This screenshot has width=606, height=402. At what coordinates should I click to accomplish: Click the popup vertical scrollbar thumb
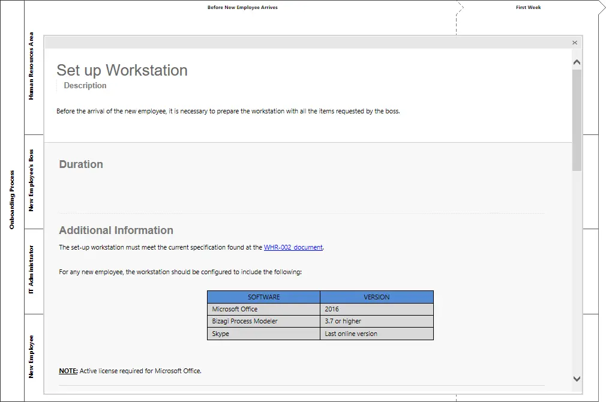[577, 120]
